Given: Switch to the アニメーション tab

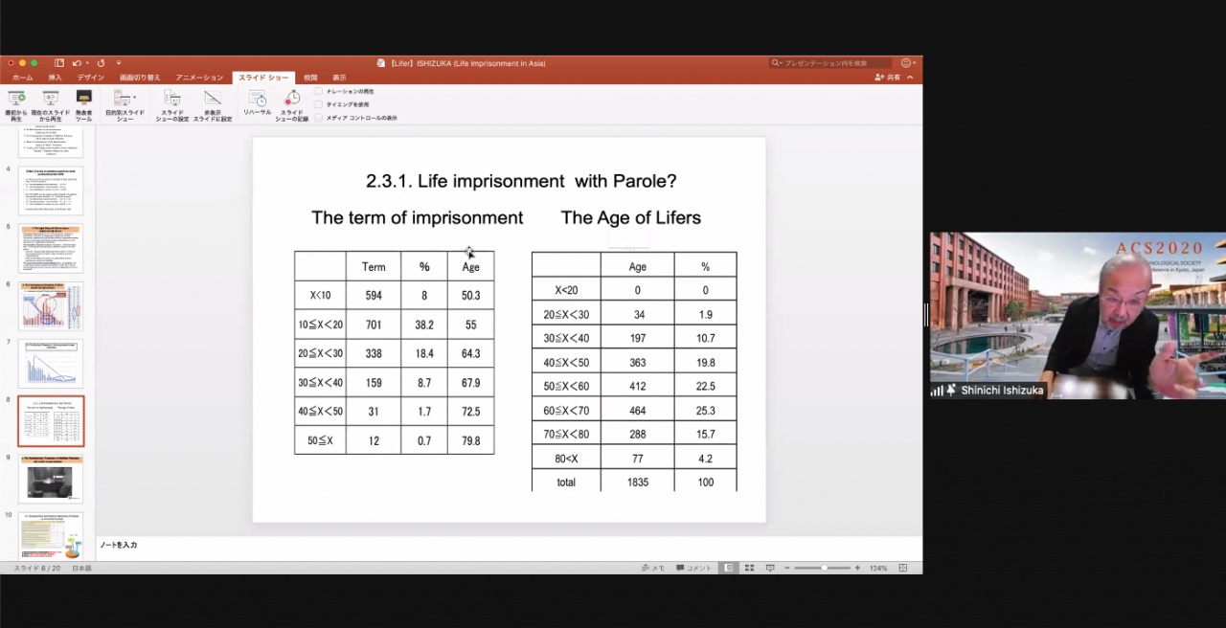Looking at the screenshot, I should pyautogui.click(x=199, y=78).
